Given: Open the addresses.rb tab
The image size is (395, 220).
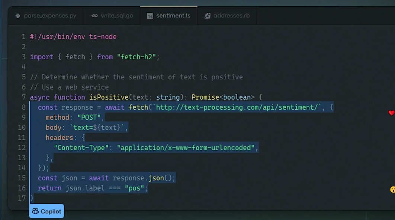Looking at the screenshot, I should (227, 16).
